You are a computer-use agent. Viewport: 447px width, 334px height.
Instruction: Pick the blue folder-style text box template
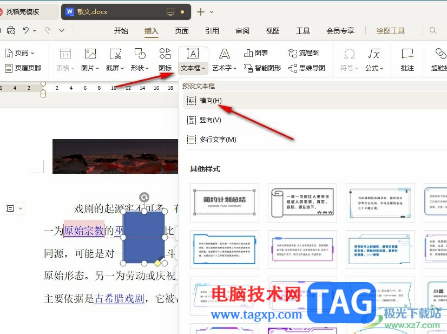[x=225, y=250]
